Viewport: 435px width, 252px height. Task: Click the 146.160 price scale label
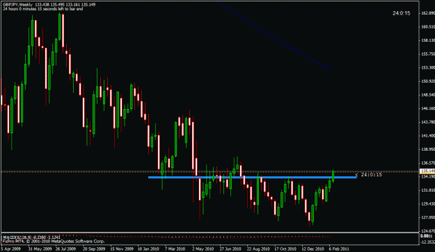coord(428,108)
